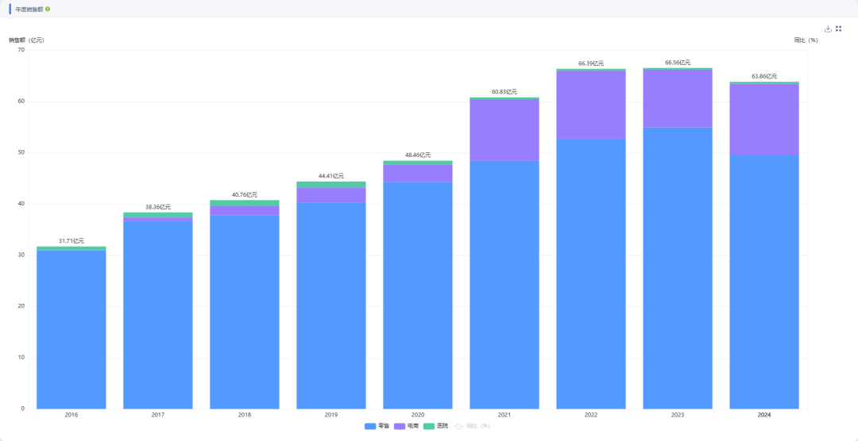Toggle the 医院 legend series

tap(435, 426)
